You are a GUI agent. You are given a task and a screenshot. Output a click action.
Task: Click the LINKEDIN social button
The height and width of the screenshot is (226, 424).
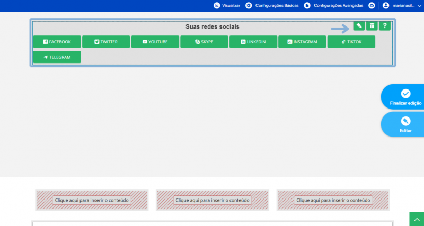coord(253,42)
